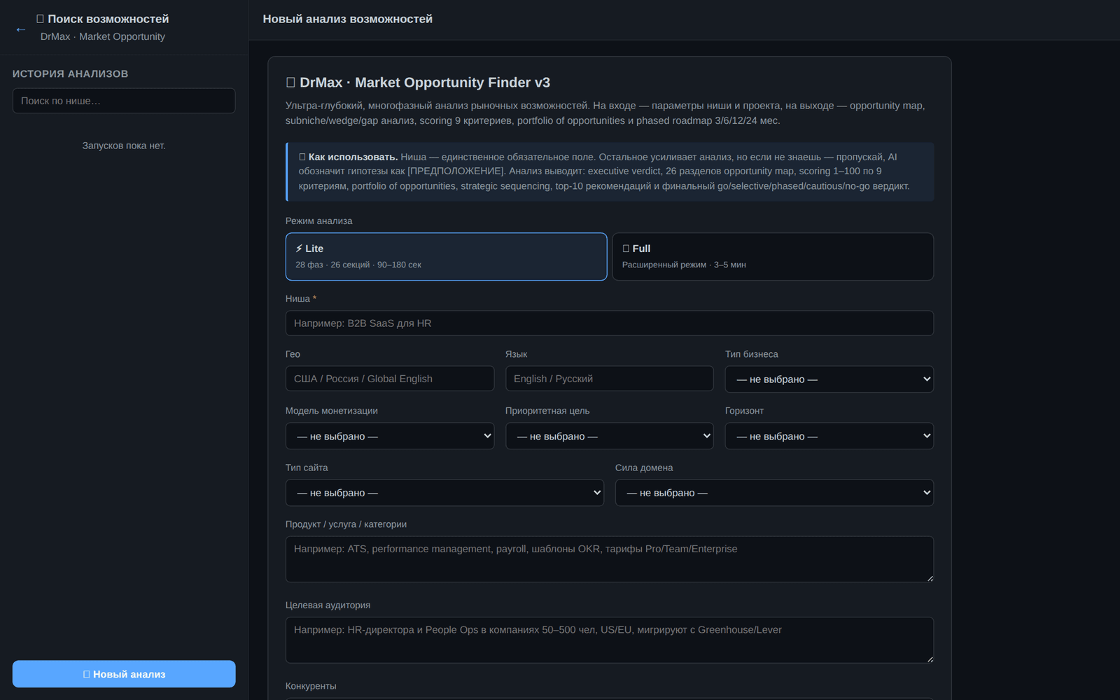Select the Full analysis mode
The width and height of the screenshot is (1120, 700).
click(773, 256)
